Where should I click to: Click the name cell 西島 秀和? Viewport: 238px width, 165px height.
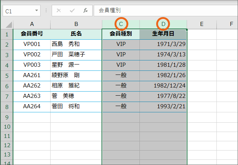click(x=76, y=45)
